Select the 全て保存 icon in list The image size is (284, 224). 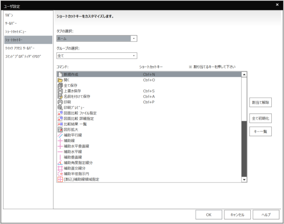60,85
